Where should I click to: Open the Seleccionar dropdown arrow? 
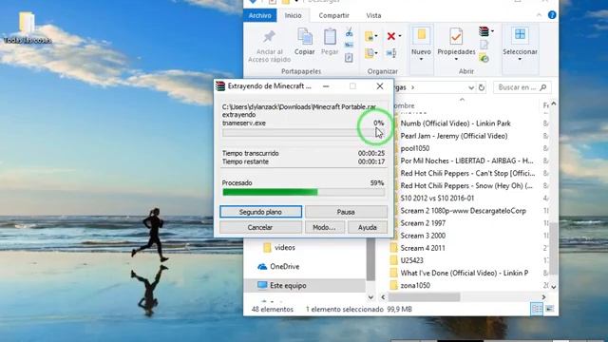click(x=520, y=59)
